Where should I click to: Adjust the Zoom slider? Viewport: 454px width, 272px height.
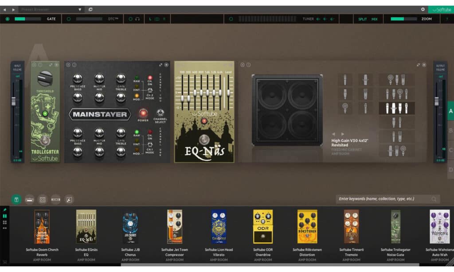pyautogui.click(x=403, y=19)
